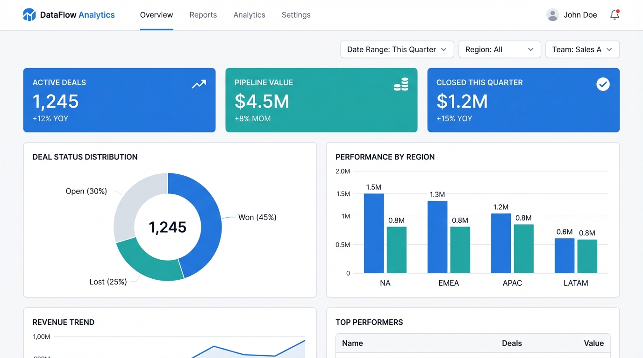The width and height of the screenshot is (643, 358).
Task: Click the Deals column header in Top Performers
Action: point(512,343)
